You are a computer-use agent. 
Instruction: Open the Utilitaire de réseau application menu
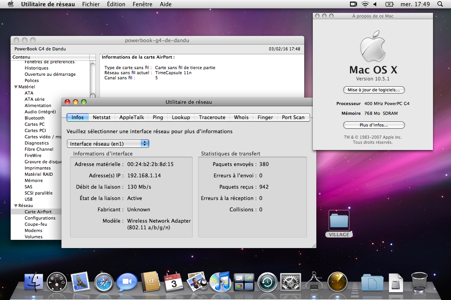pyautogui.click(x=48, y=4)
